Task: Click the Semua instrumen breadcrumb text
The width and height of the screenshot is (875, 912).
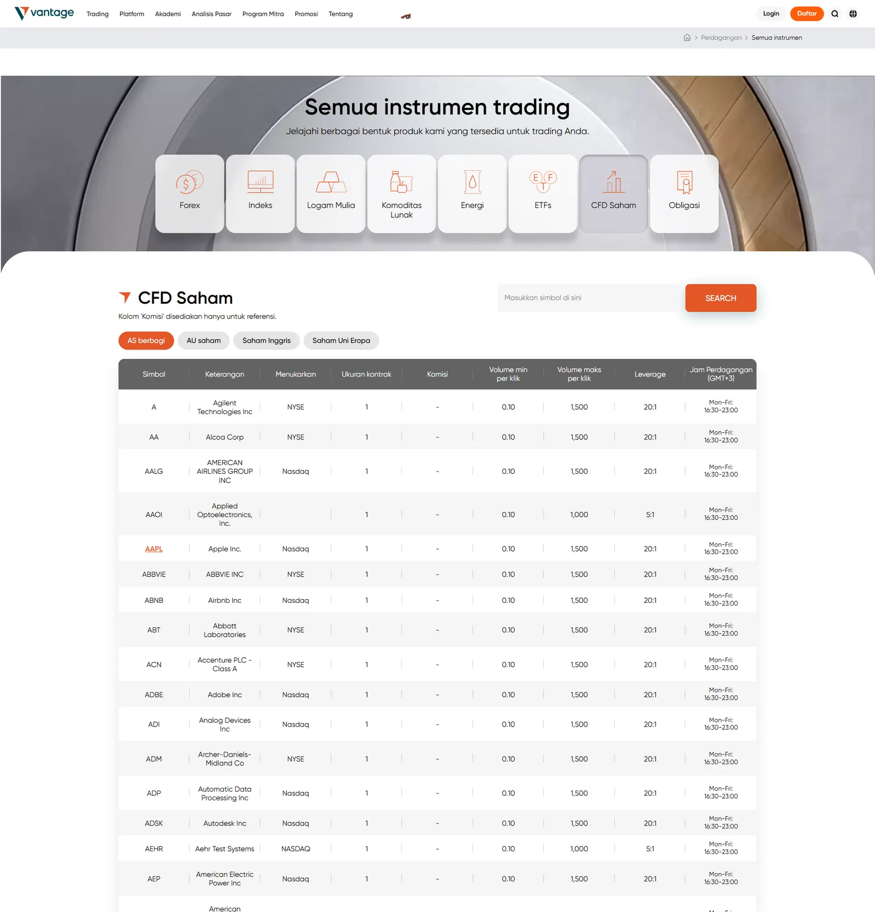Action: [x=777, y=38]
